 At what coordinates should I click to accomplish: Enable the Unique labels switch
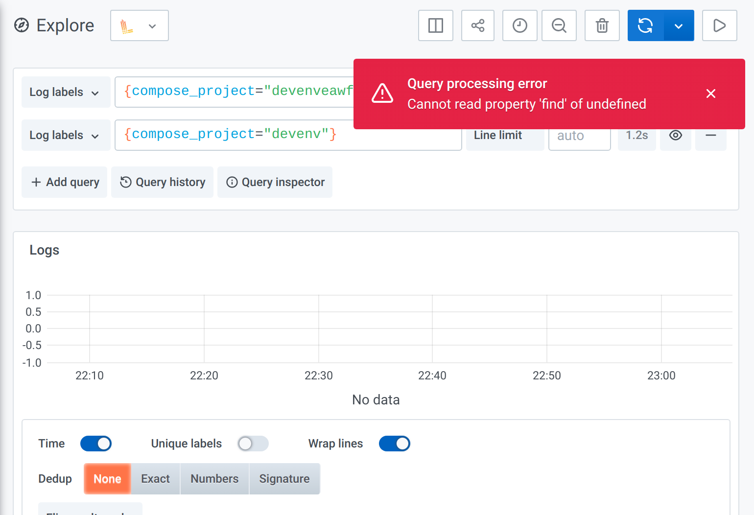click(x=253, y=444)
